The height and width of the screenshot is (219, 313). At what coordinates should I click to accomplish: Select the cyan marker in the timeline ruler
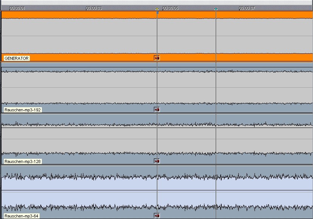[x=216, y=9]
